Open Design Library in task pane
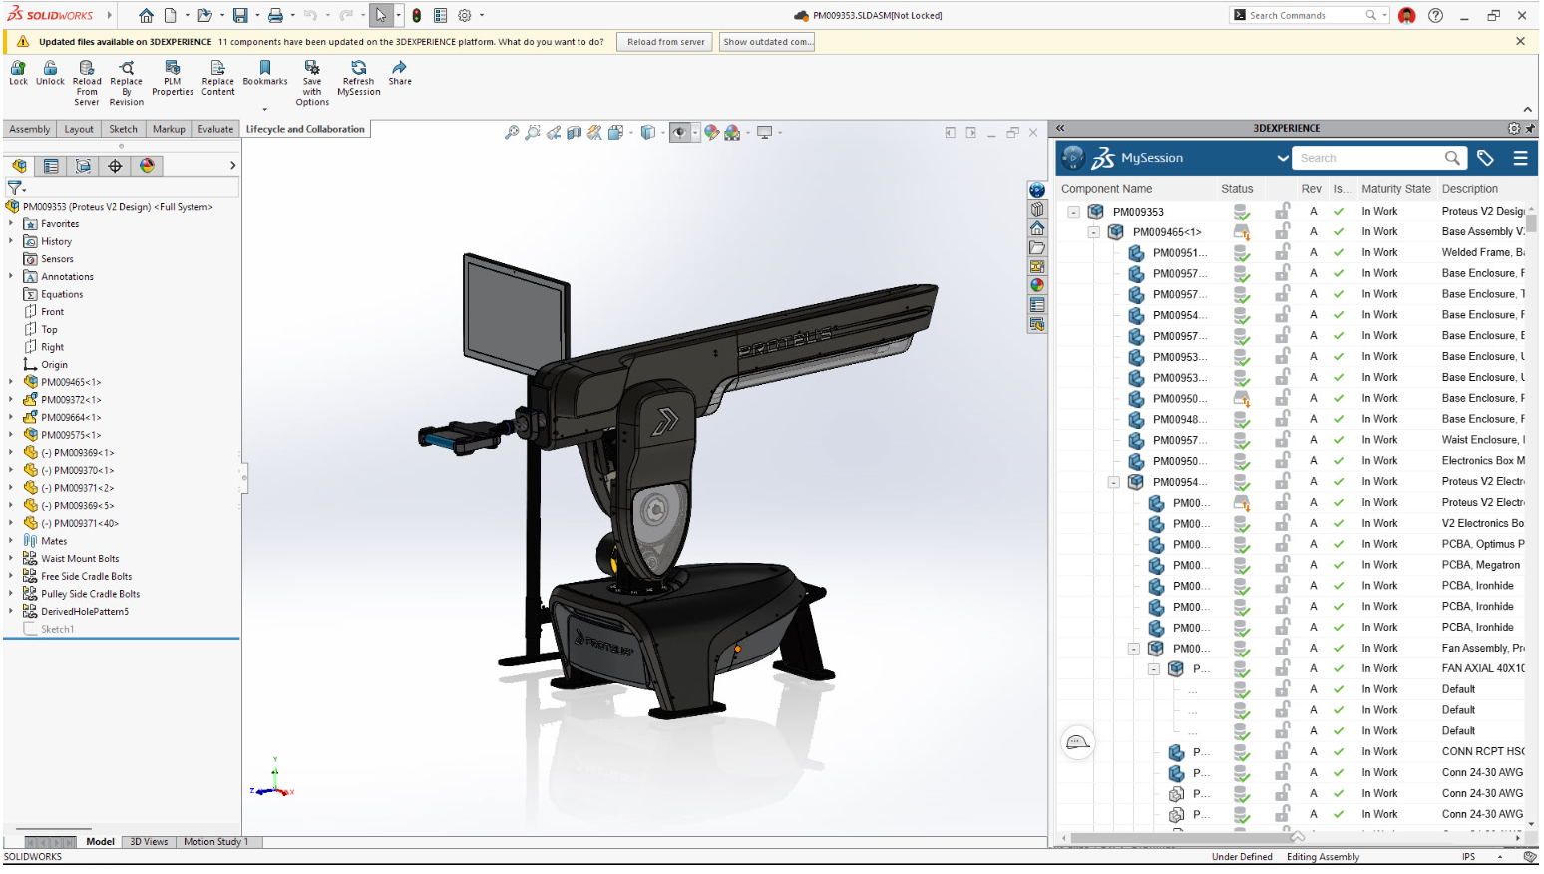This screenshot has width=1544, height=874. pyautogui.click(x=1037, y=210)
